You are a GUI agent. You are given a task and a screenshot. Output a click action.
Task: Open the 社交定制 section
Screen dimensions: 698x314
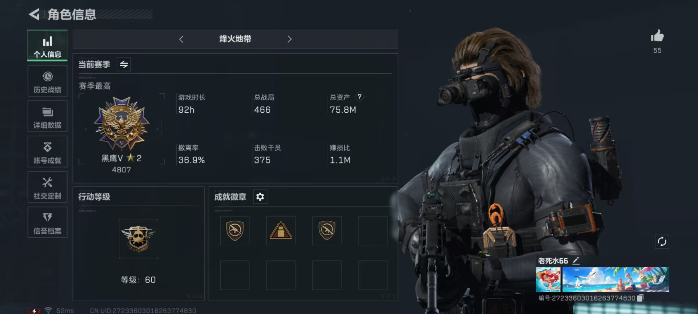tap(47, 187)
